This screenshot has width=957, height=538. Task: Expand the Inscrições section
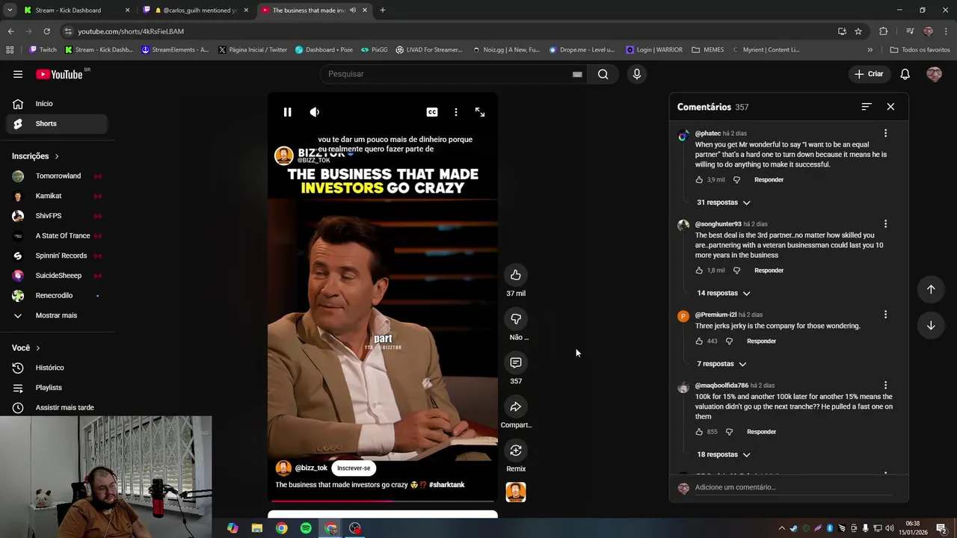[x=36, y=156]
